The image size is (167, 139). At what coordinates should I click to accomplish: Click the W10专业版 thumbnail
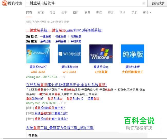(69, 54)
